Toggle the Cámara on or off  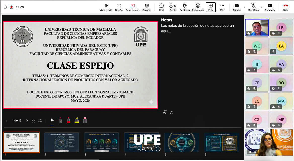pos(237,7)
